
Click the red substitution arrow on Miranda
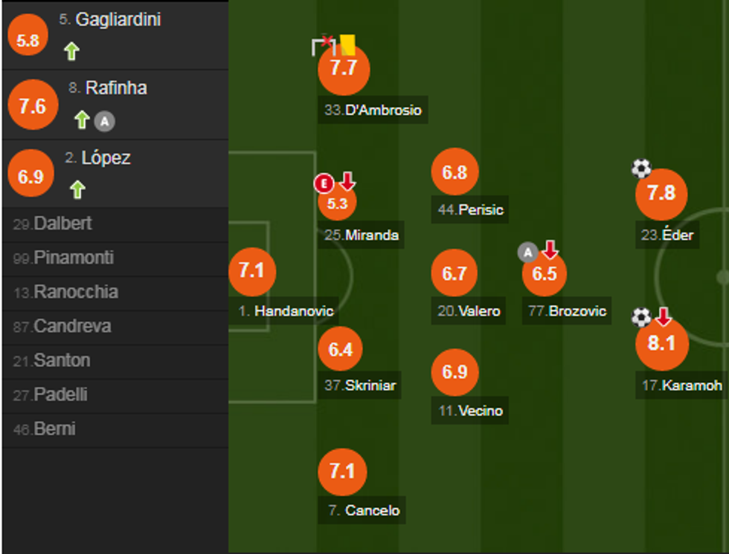point(347,180)
